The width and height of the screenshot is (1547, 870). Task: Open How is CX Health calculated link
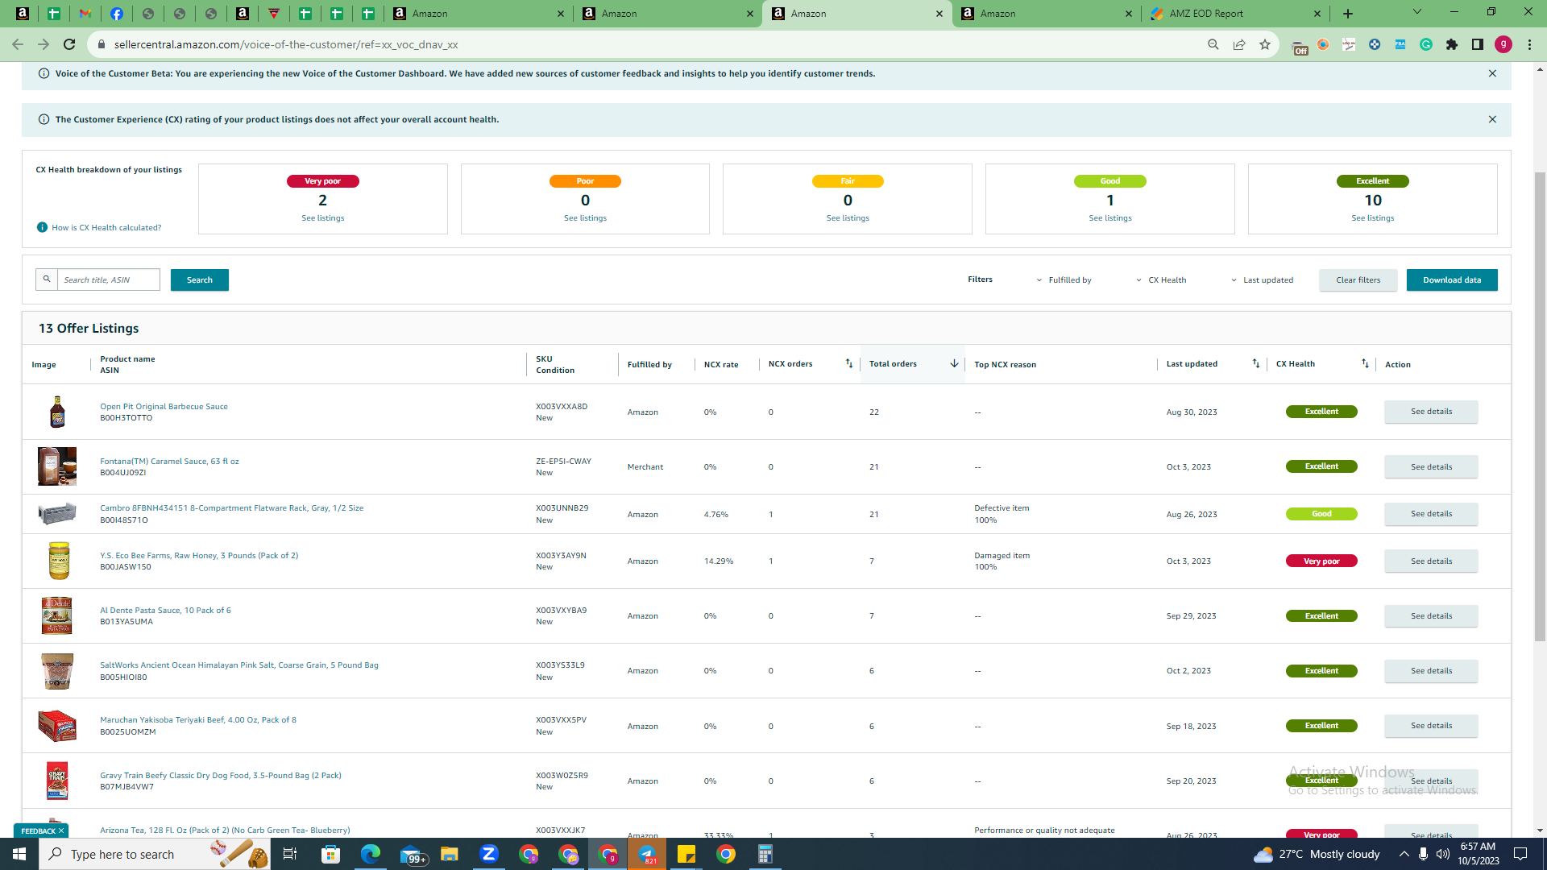(x=106, y=228)
